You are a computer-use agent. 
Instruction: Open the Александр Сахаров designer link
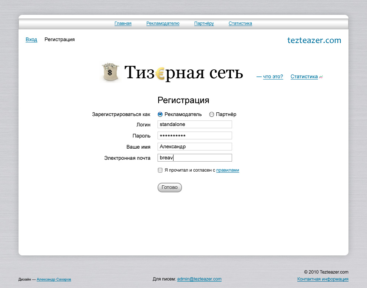[54, 279]
